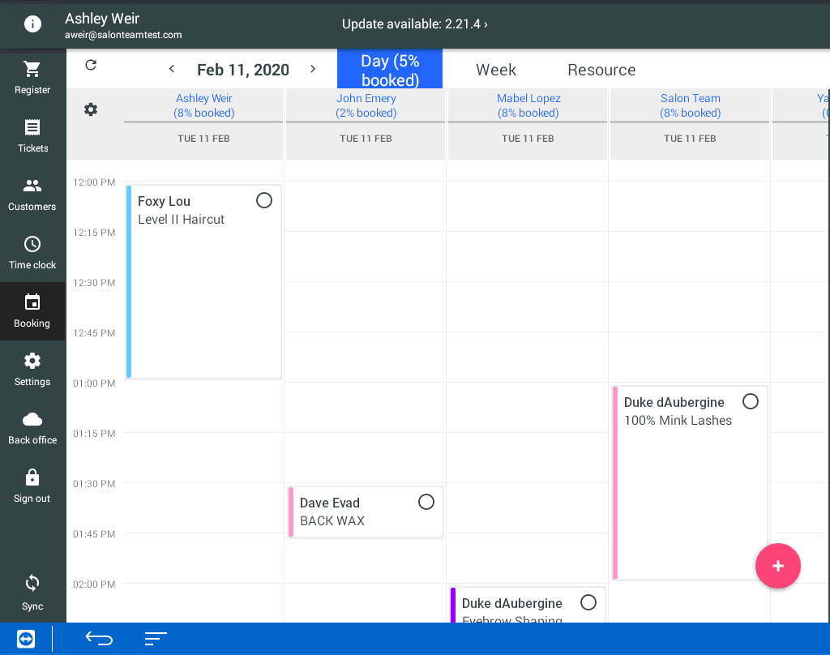Viewport: 830px width, 655px height.
Task: Toggle the status circle on Dave Evad appointment
Action: [x=426, y=502]
